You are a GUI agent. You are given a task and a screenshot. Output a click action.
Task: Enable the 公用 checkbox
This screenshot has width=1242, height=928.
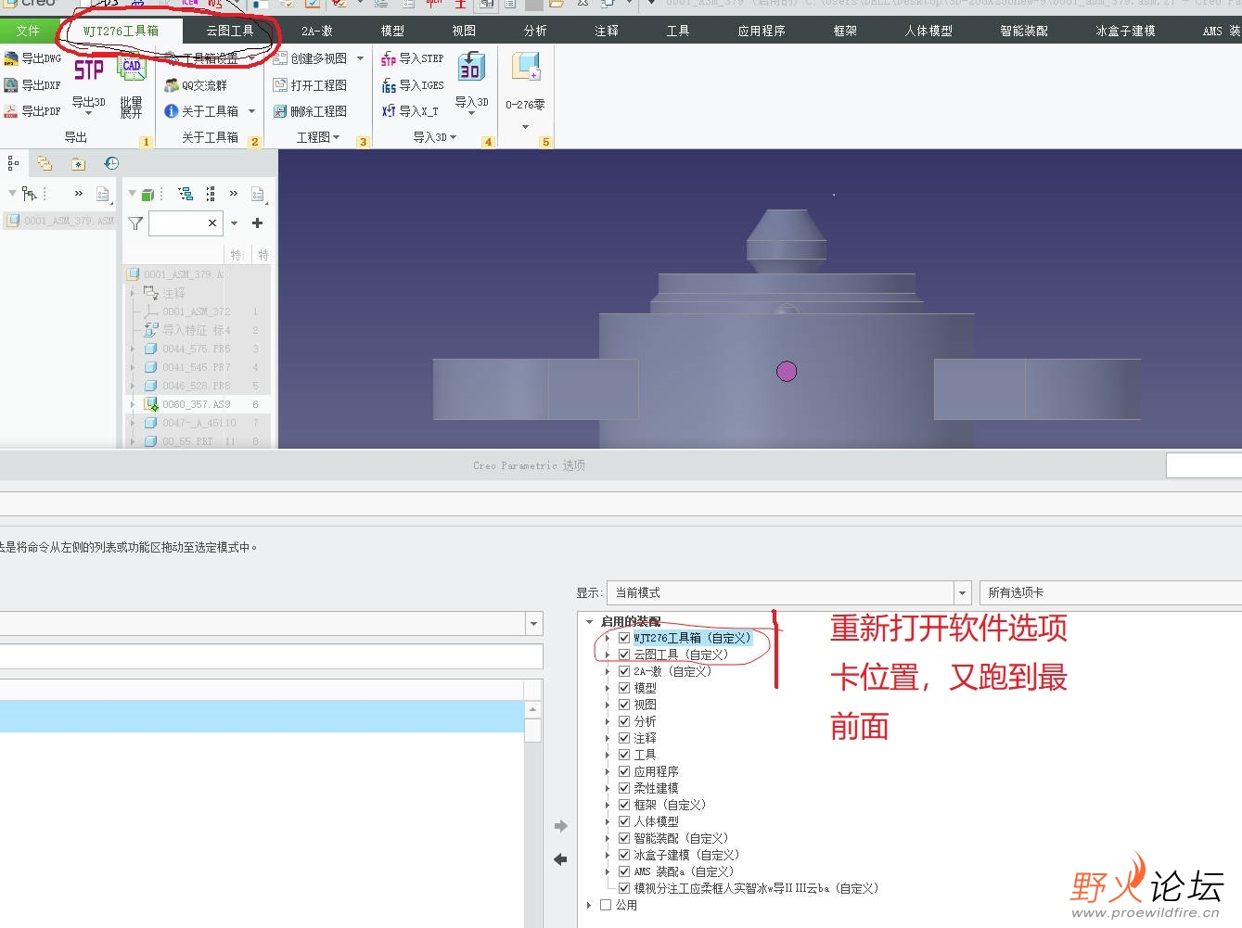pyautogui.click(x=605, y=904)
